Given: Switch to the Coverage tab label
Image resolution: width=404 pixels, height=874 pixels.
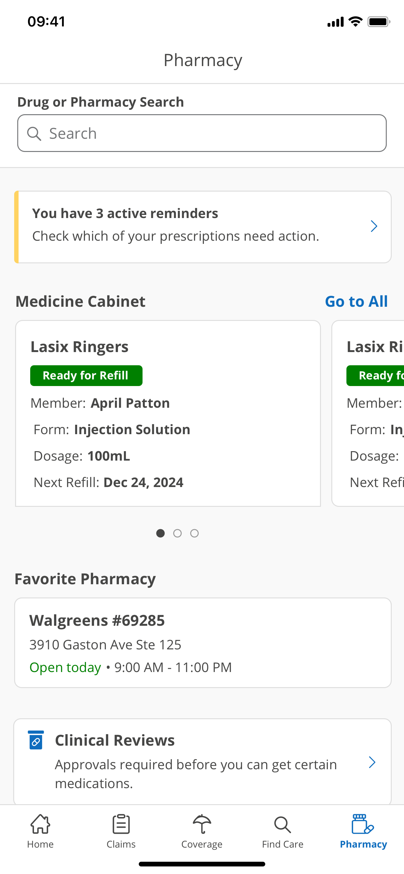Looking at the screenshot, I should click(x=202, y=844).
